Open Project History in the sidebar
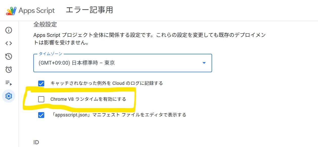Viewport: 318px width, 147px height. pos(9,56)
